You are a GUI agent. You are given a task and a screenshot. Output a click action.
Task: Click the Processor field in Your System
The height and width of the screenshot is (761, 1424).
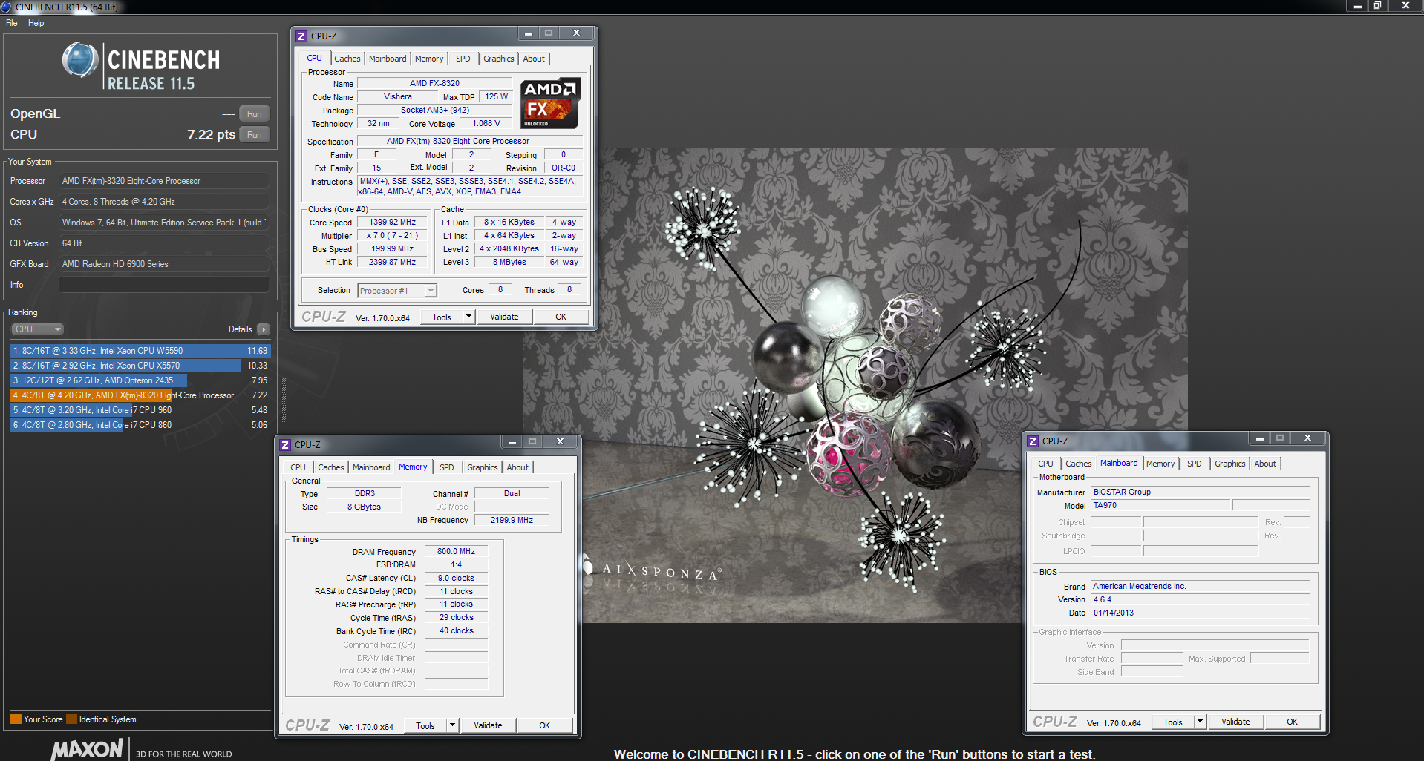pyautogui.click(x=164, y=181)
